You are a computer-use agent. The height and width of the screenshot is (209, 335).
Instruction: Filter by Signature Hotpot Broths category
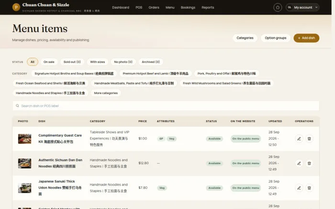point(74,73)
